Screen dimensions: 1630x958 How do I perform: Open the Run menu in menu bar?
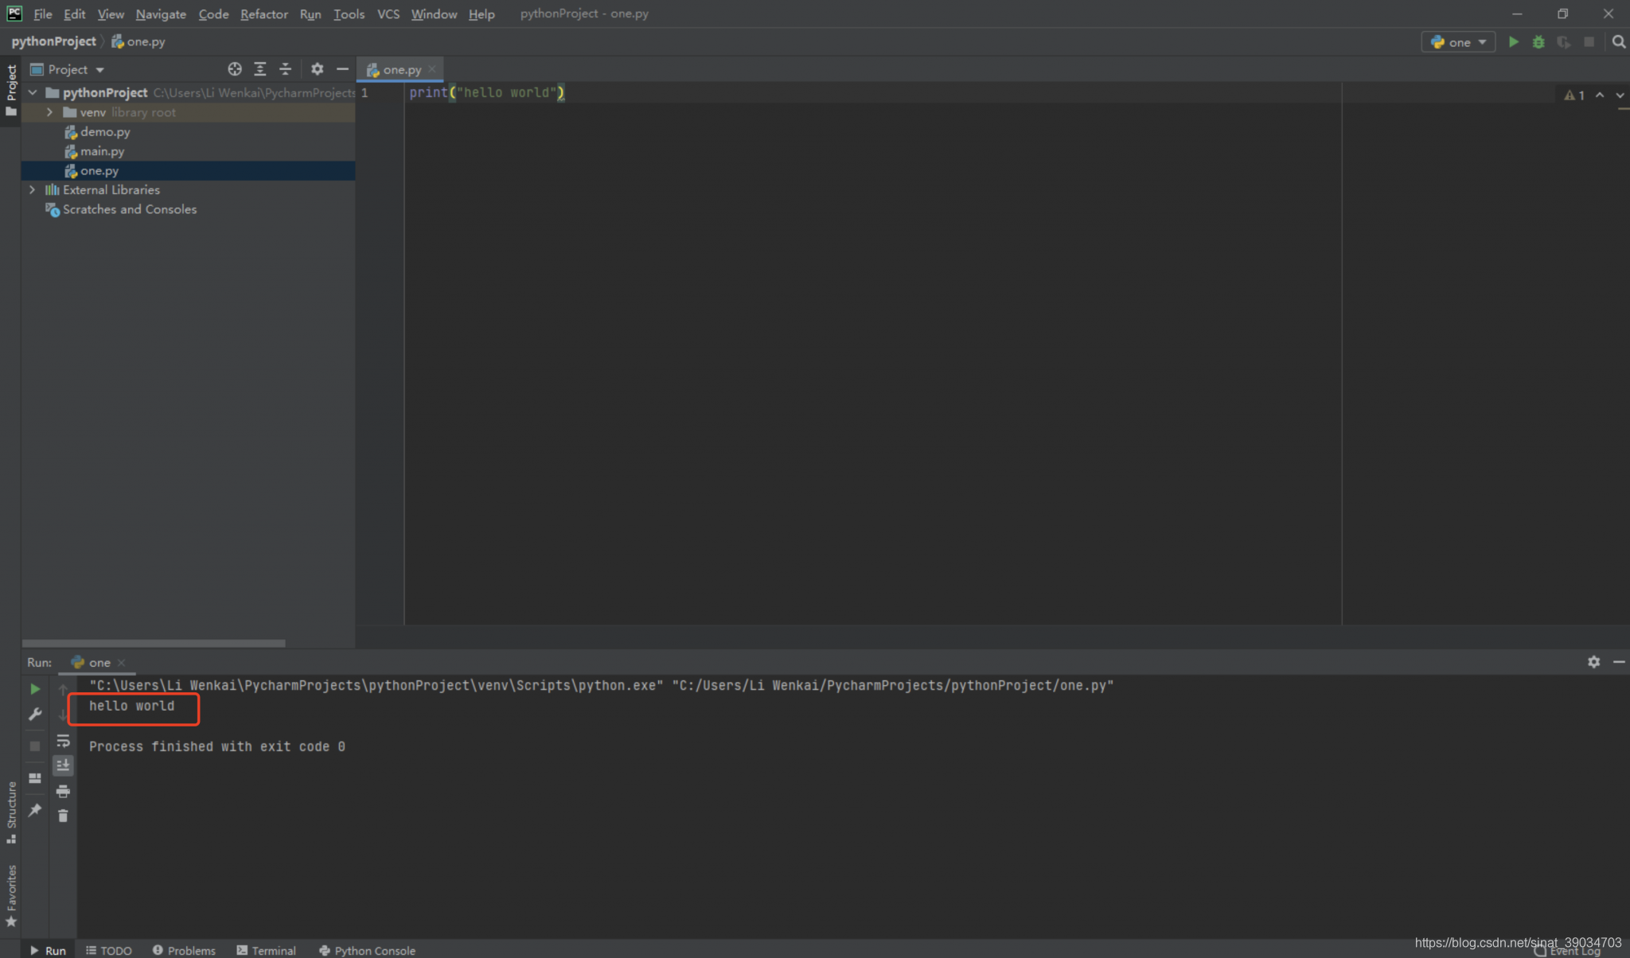(x=308, y=13)
